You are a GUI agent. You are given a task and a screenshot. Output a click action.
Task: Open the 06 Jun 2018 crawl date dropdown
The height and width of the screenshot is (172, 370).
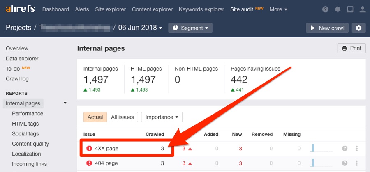pyautogui.click(x=140, y=28)
